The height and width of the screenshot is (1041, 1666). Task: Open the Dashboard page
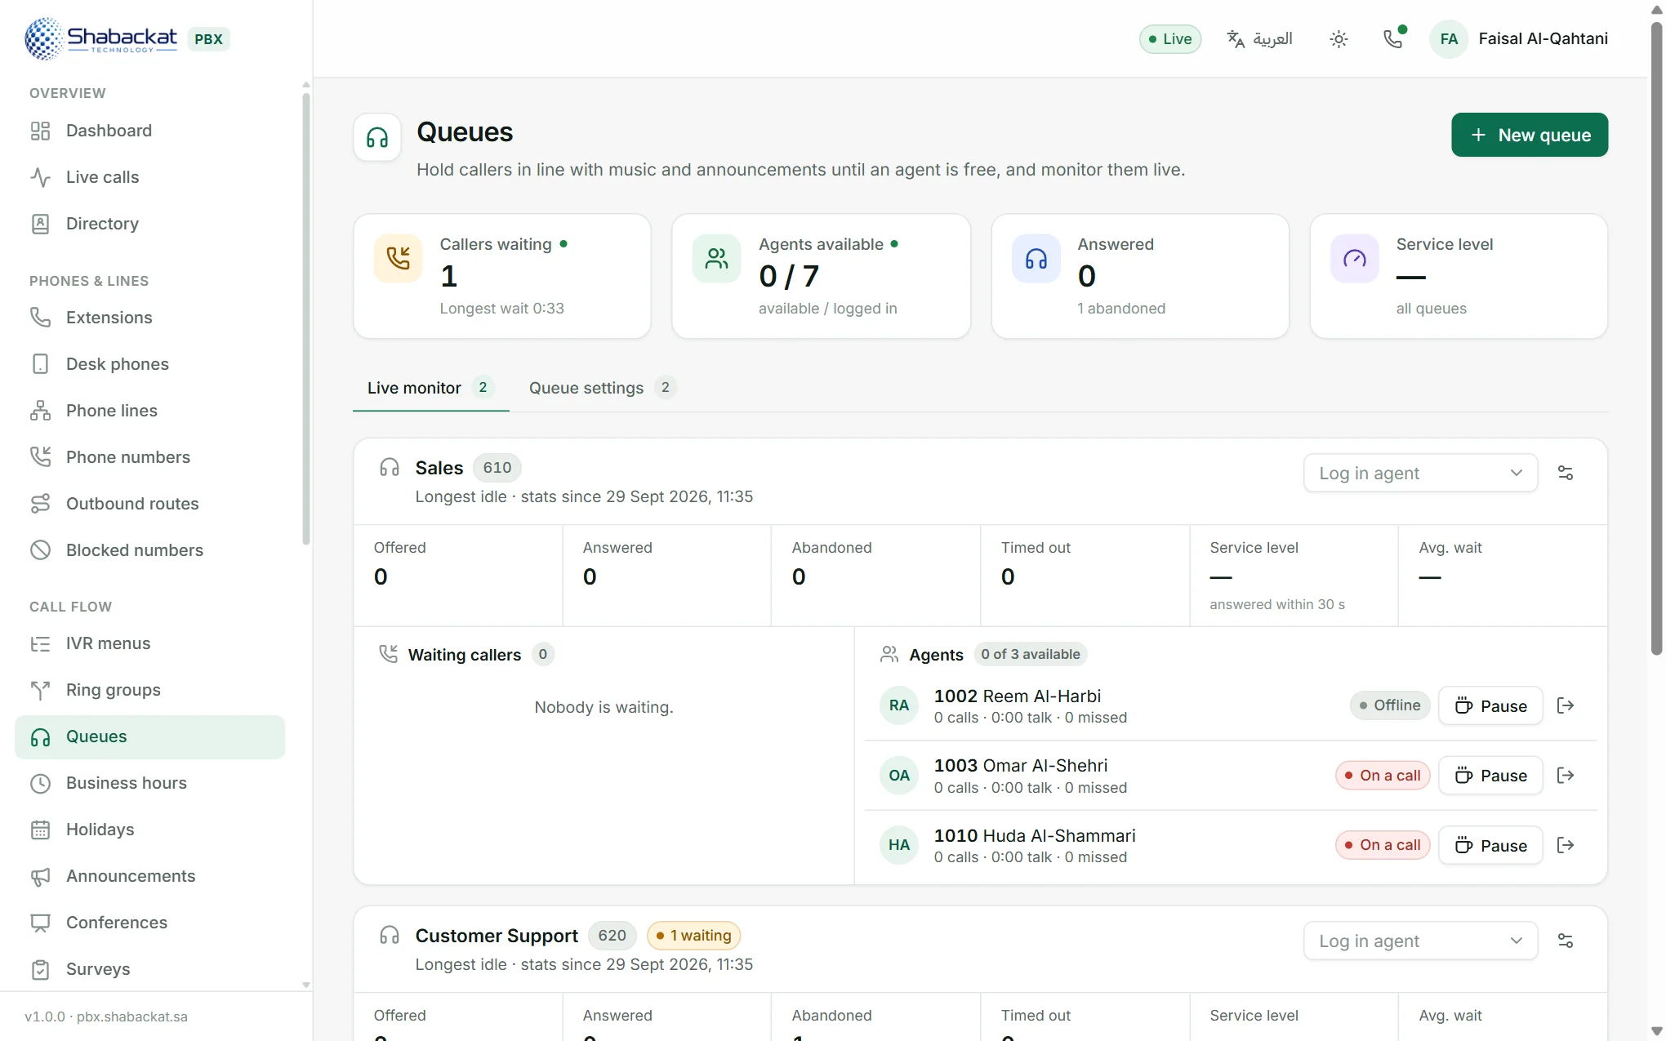point(150,131)
